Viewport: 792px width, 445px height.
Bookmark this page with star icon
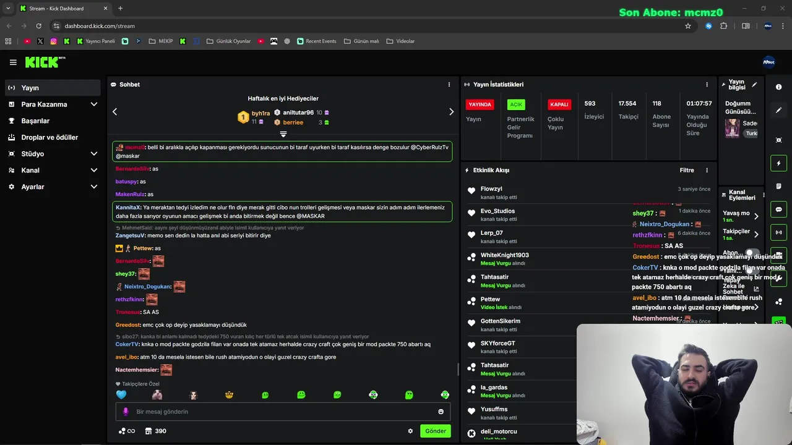click(x=688, y=26)
